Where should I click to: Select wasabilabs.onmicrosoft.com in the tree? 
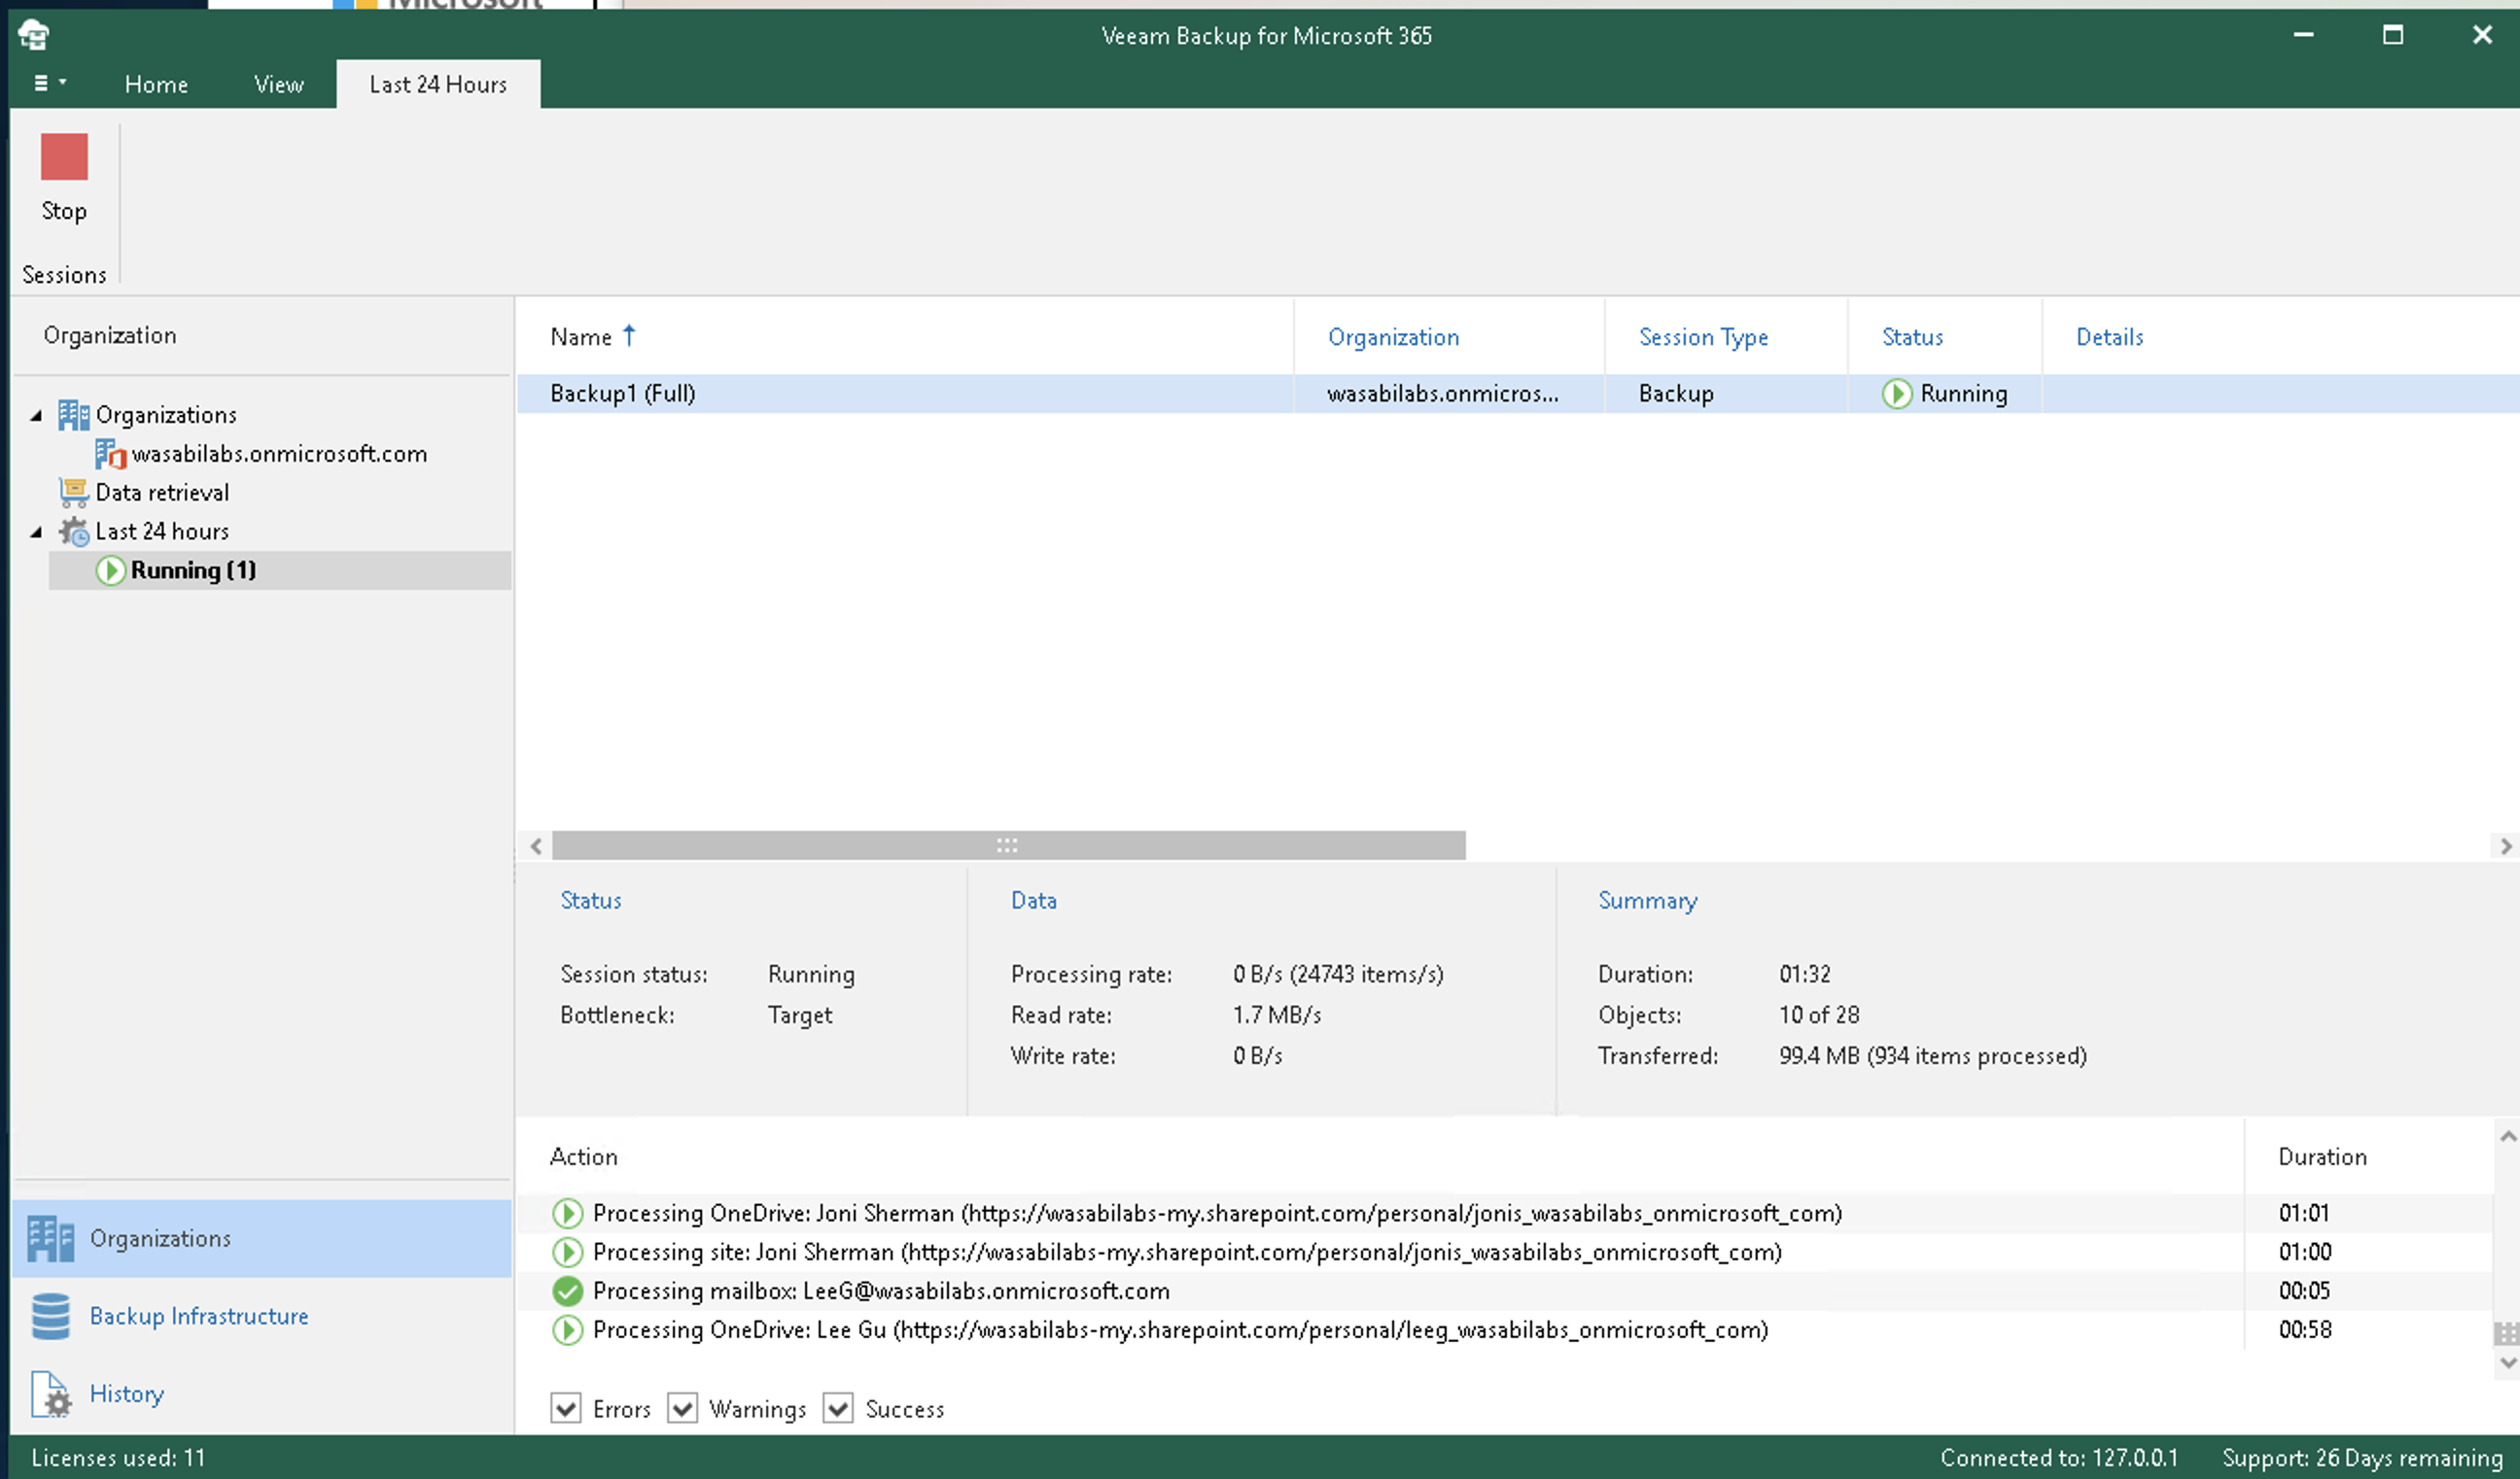coord(279,454)
